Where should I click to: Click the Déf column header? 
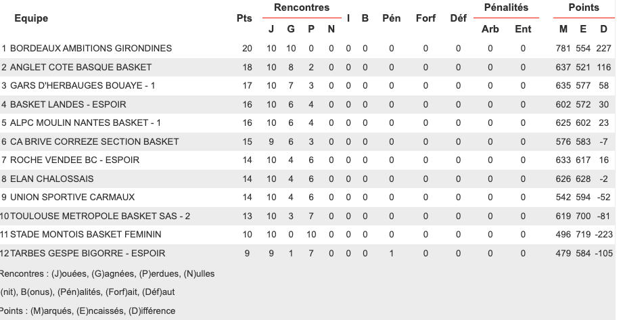click(x=458, y=18)
